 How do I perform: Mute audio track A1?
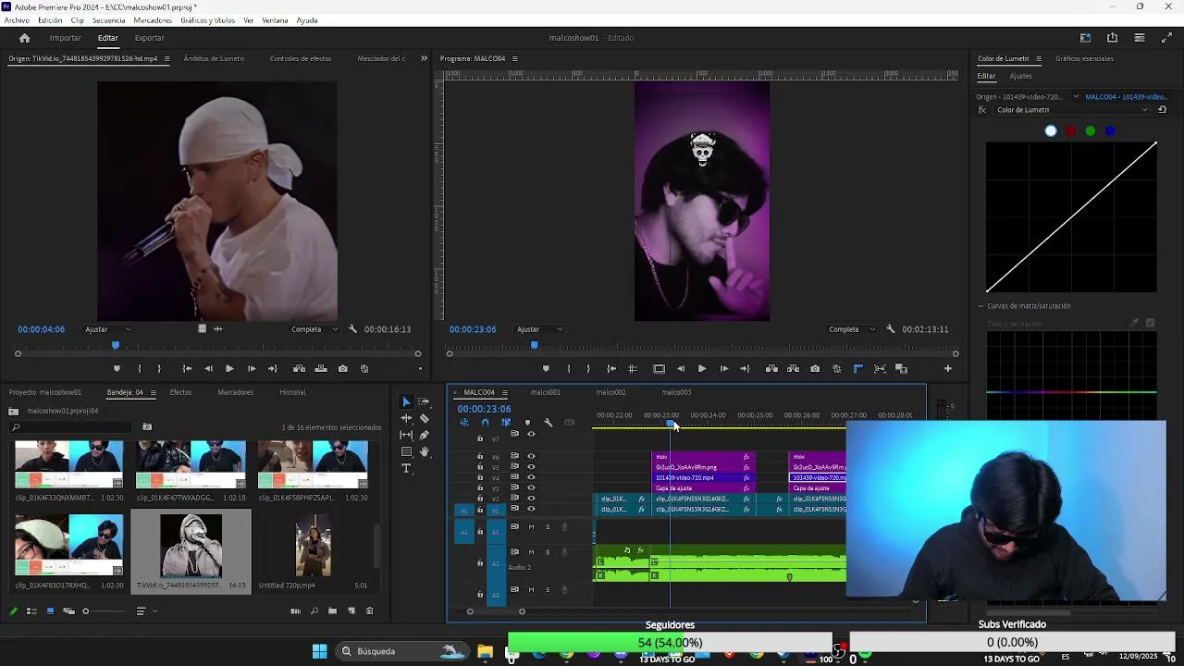click(x=531, y=527)
